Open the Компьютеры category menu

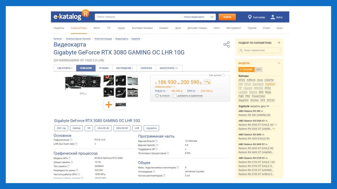tap(79, 28)
